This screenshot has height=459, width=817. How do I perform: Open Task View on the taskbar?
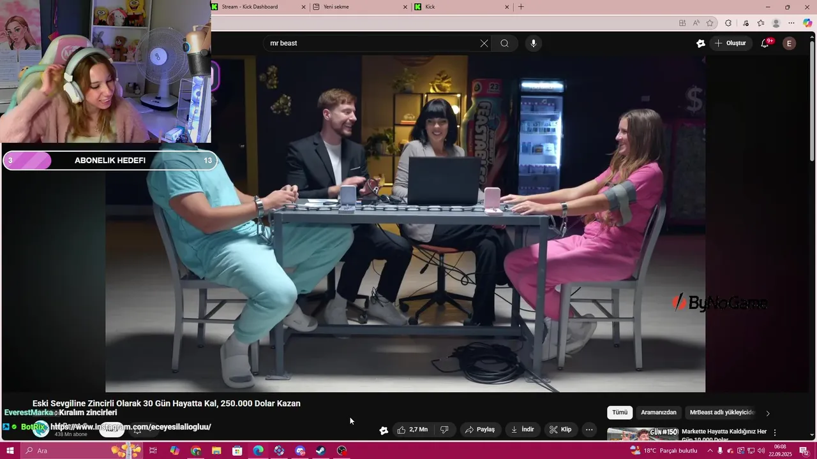tap(153, 451)
